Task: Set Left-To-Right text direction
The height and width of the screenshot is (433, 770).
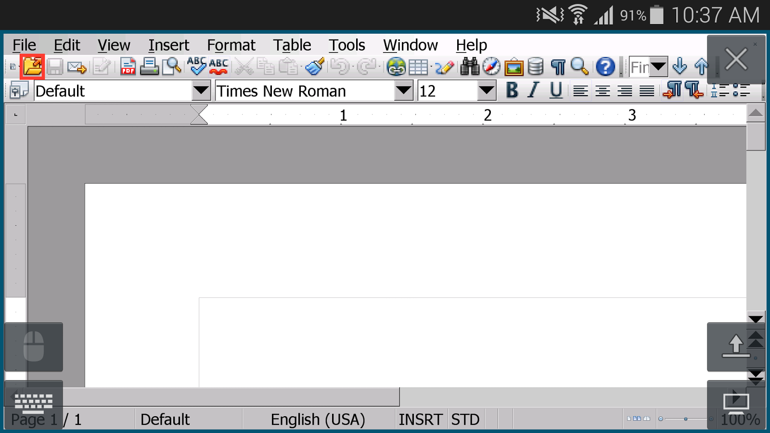Action: point(672,90)
